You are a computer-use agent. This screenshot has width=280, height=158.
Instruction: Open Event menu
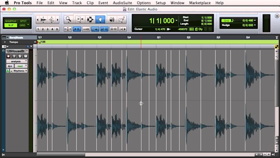103,3
